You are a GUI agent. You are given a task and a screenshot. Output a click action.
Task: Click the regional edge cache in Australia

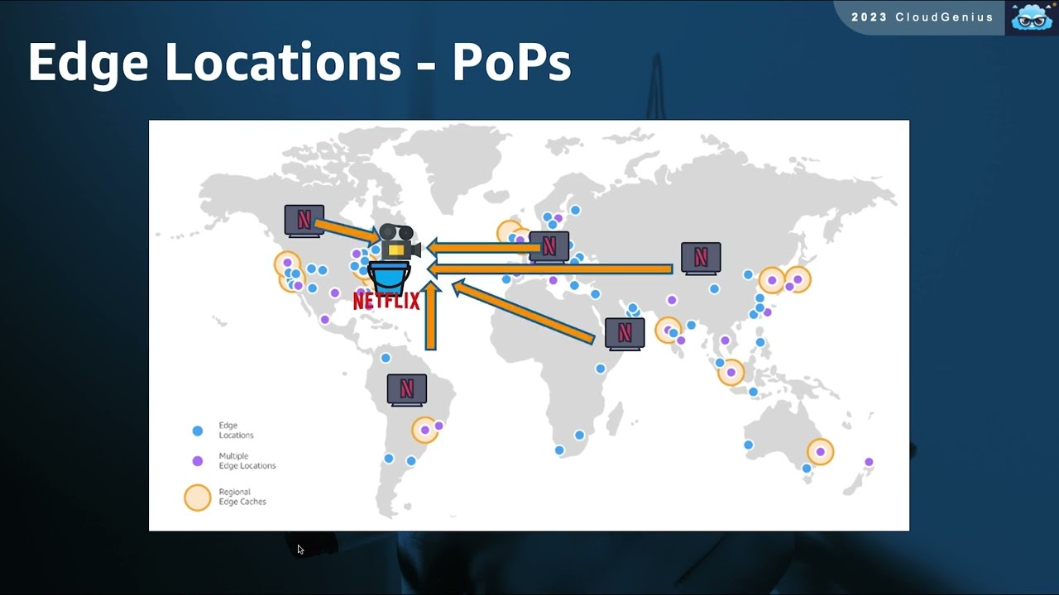[x=820, y=451]
